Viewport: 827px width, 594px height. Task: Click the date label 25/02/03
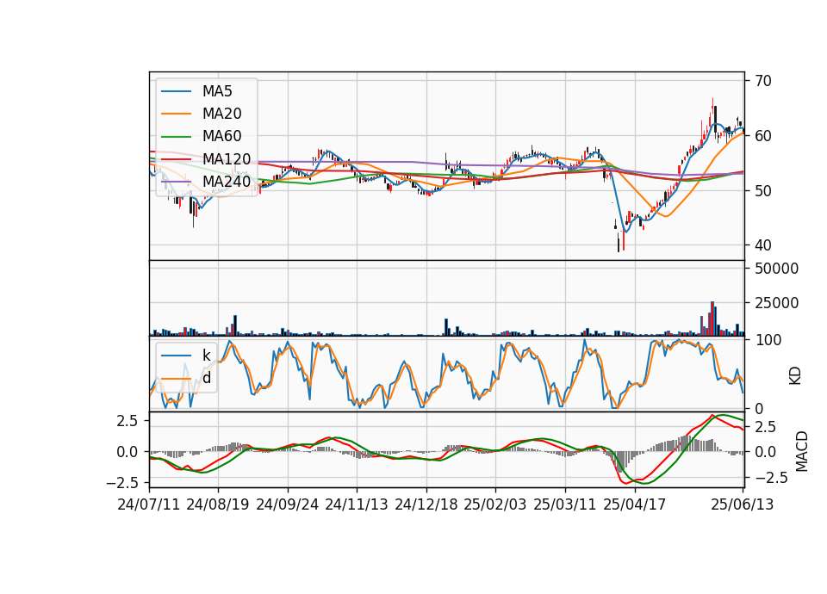click(x=495, y=504)
